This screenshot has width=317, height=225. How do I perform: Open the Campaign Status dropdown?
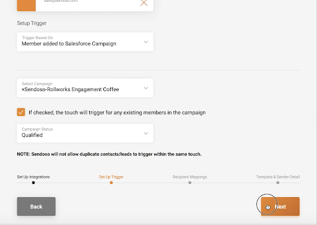point(85,133)
